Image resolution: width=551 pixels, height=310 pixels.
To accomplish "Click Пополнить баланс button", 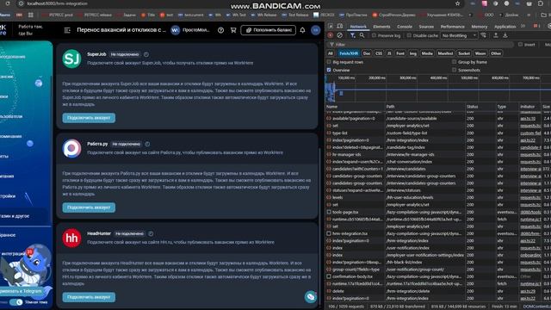I will tap(268, 30).
